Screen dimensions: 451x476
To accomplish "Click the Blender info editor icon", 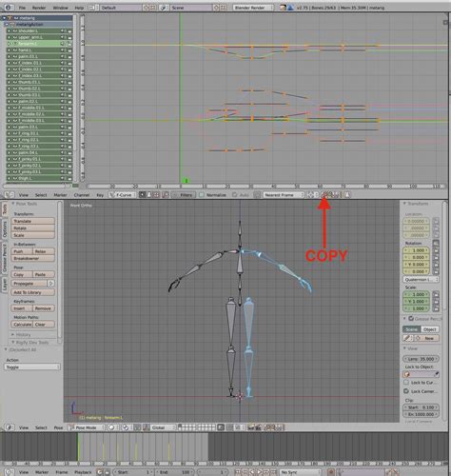I will point(8,8).
